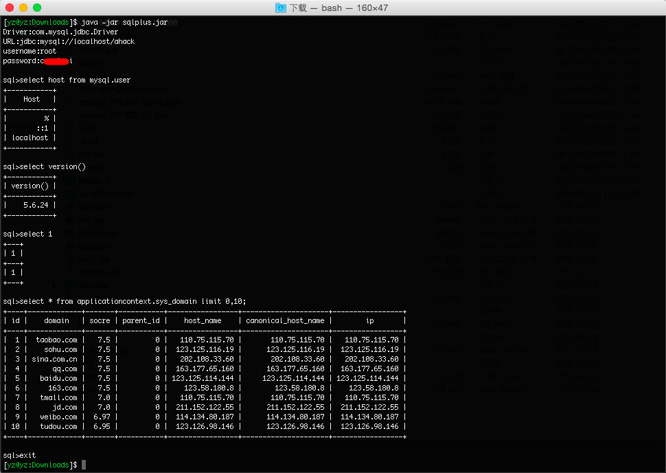Minimize terminal using the yellow button
Image resolution: width=666 pixels, height=473 pixels.
click(x=23, y=8)
